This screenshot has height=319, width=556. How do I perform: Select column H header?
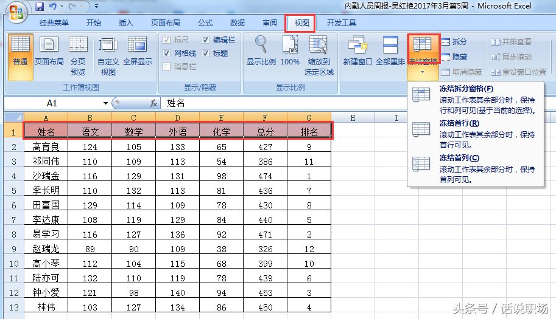(353, 117)
